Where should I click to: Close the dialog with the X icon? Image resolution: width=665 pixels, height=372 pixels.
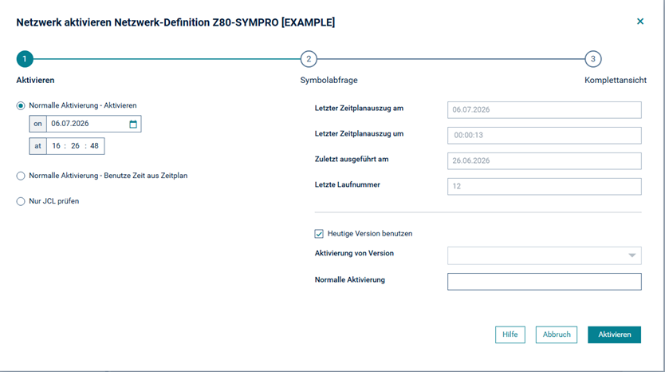(640, 22)
